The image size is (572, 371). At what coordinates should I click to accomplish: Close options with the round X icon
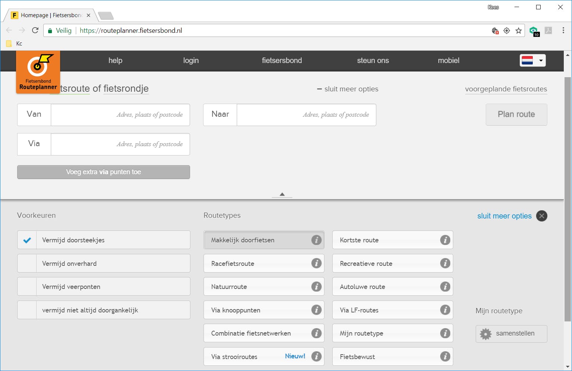541,216
